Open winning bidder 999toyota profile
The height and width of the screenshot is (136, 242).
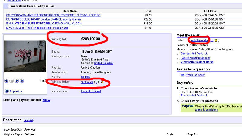click(x=87, y=82)
